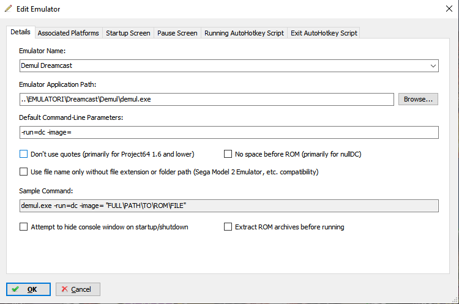Focus the Emulator Application Path field
The image size is (459, 304).
point(207,99)
